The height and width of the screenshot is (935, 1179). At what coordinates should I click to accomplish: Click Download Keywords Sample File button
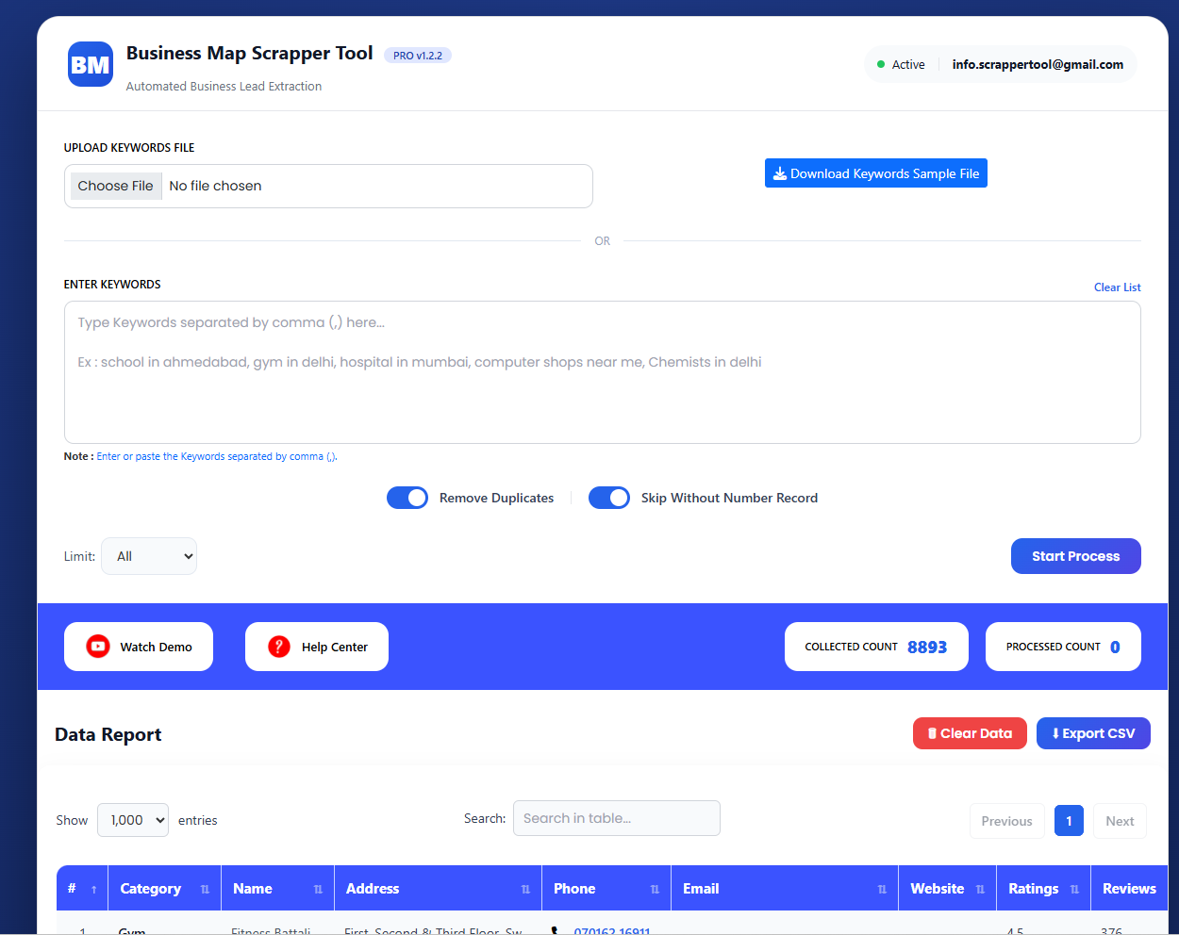[x=876, y=173]
